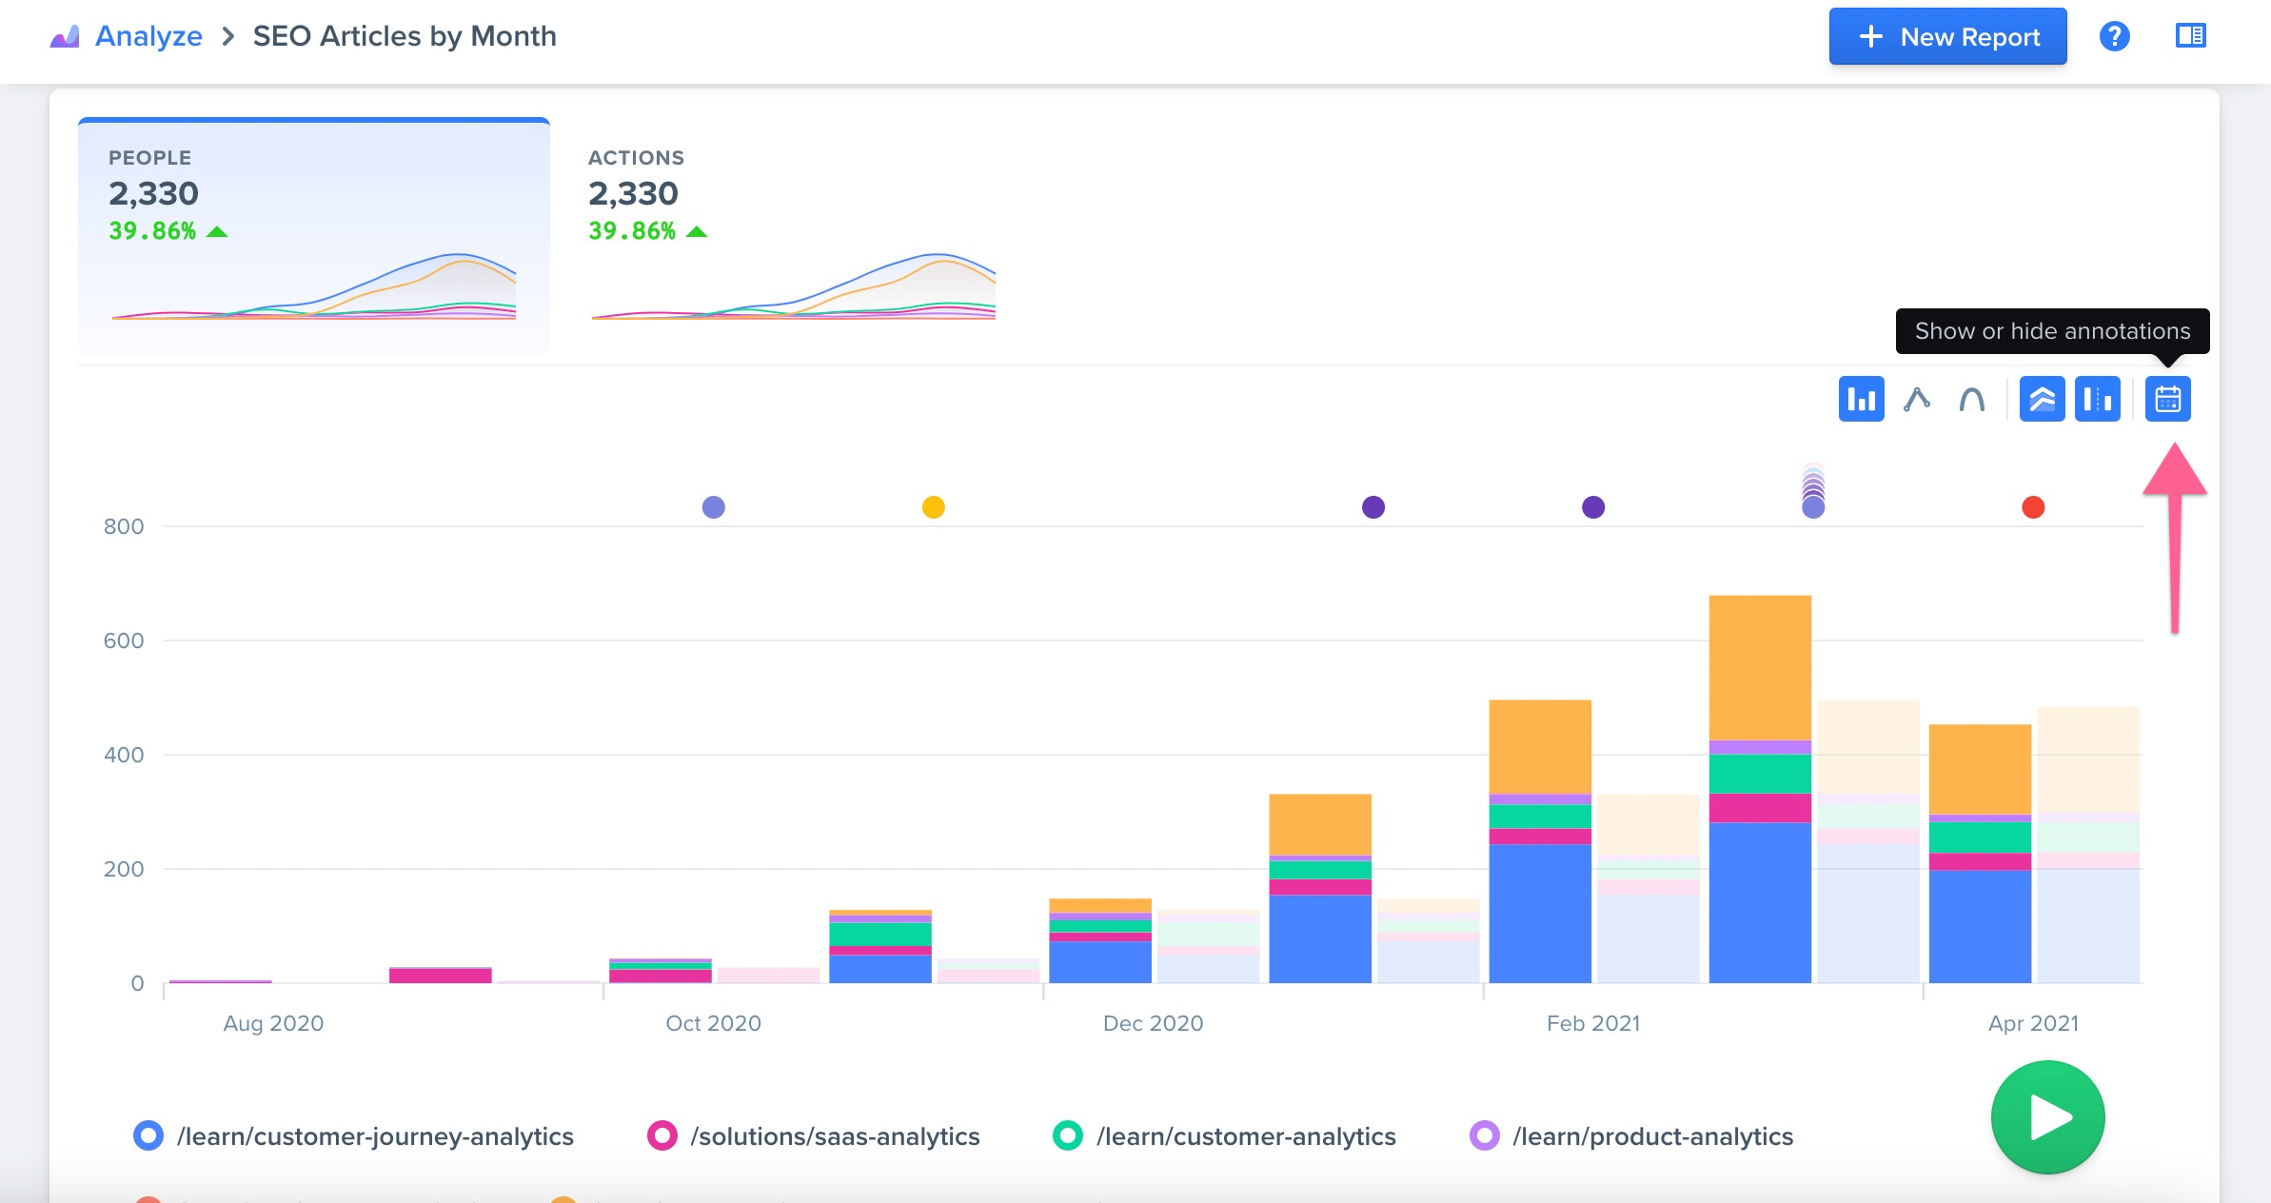Open the help question mark icon

[2114, 36]
